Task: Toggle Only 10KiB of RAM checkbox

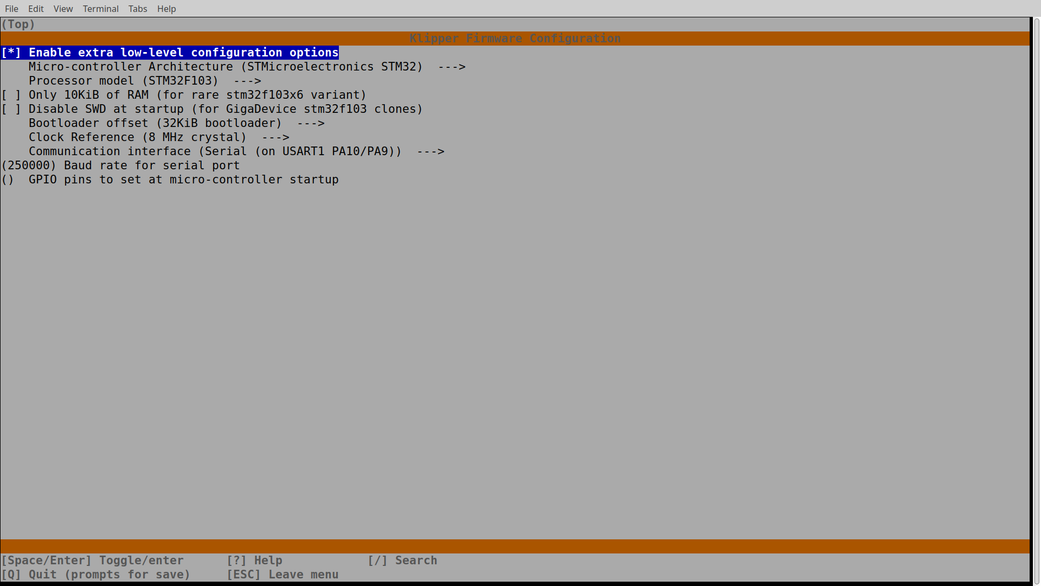Action: [11, 95]
